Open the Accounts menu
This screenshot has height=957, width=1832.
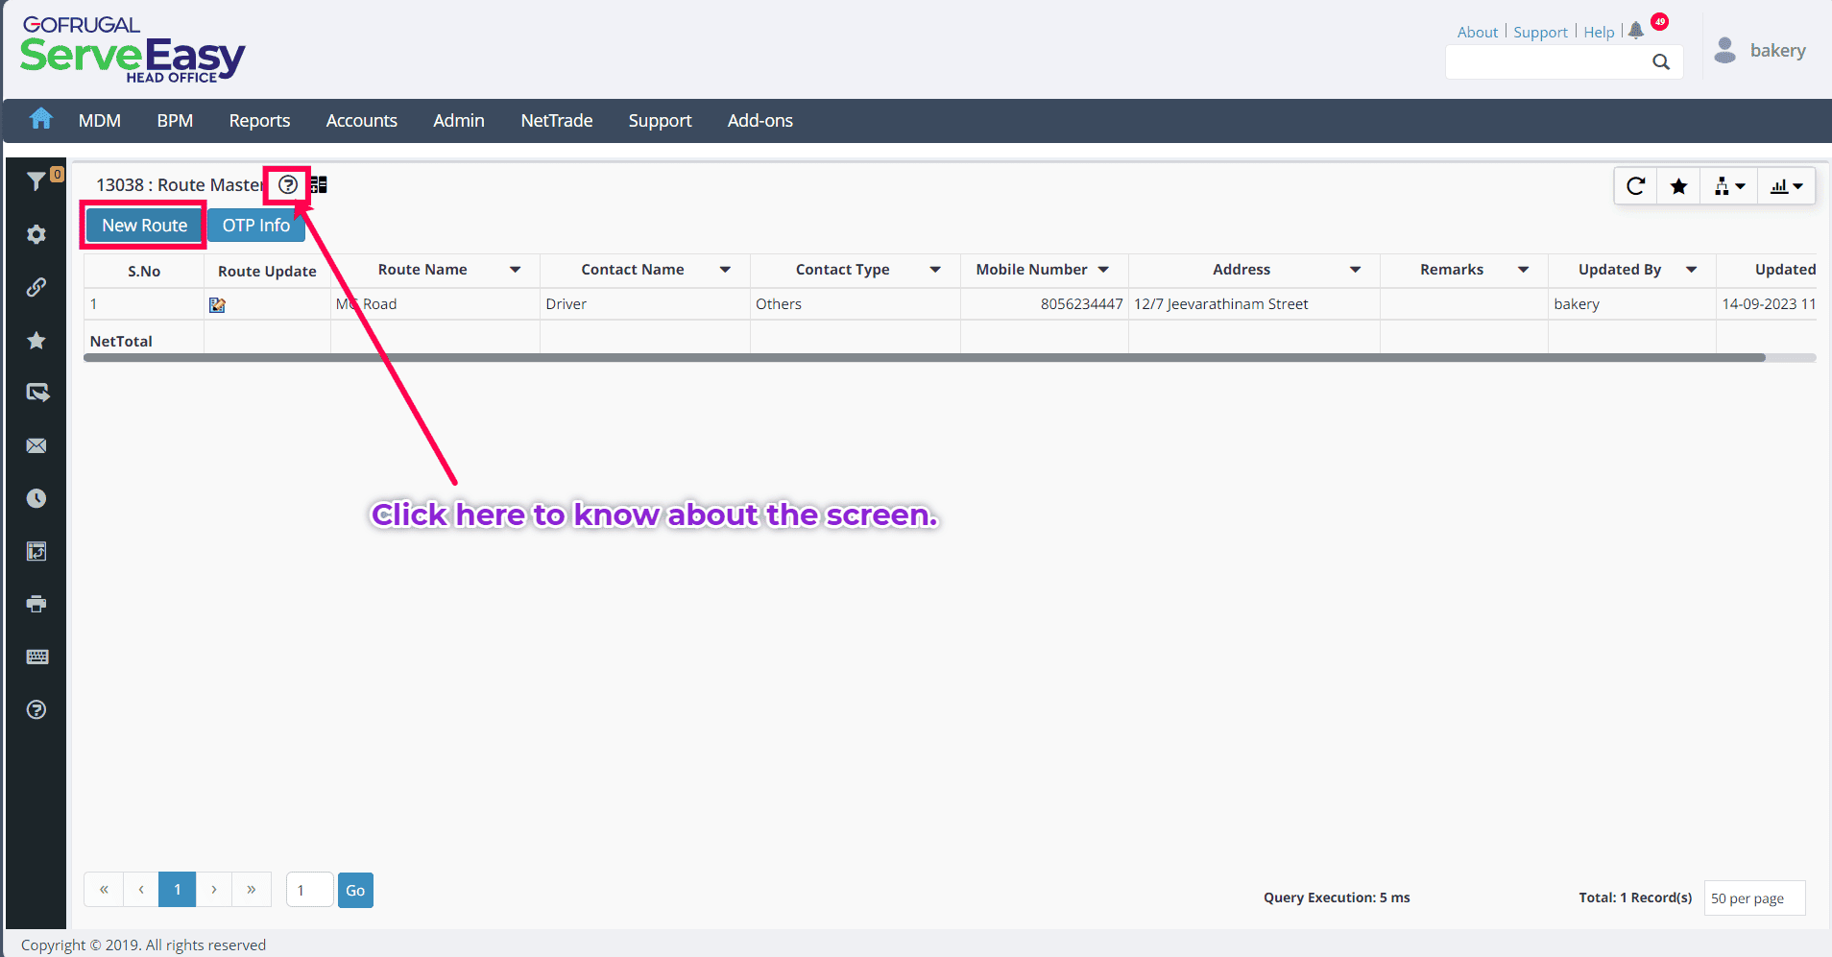click(361, 120)
